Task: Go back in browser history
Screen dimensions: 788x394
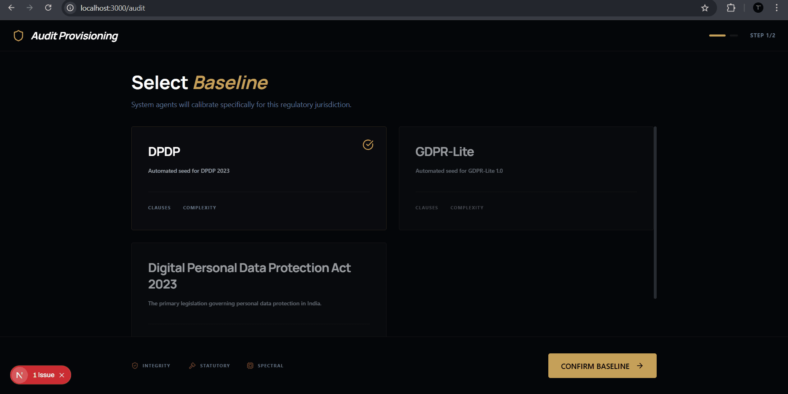Action: click(x=11, y=8)
